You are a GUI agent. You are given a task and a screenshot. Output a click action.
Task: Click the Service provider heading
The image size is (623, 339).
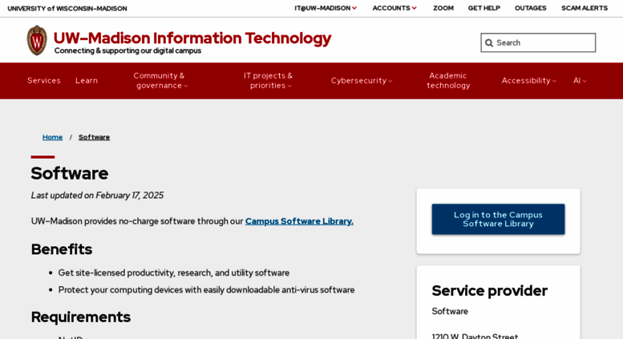point(489,291)
